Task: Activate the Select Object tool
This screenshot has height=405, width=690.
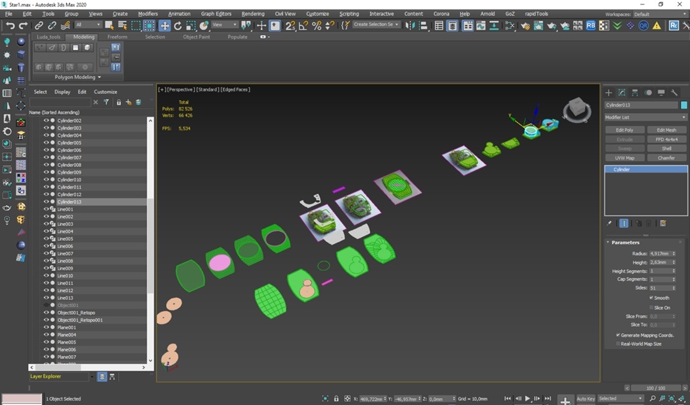Action: (109, 26)
